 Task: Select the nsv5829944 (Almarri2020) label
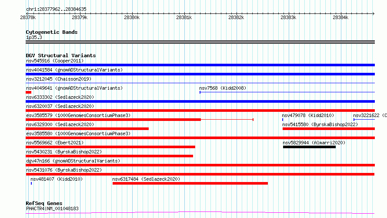[314, 143]
